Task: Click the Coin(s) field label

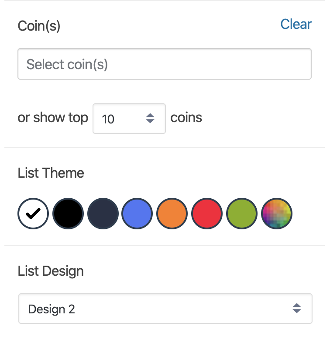Action: (39, 26)
